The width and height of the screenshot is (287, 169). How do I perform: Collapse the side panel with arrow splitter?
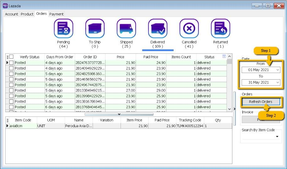[x=235, y=109]
